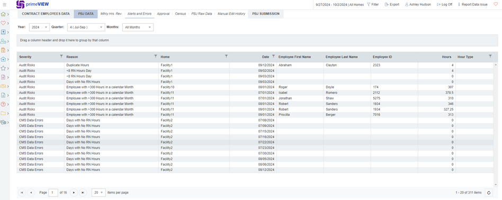502x200 pixels.
Task: Click the star sidebar icon
Action: pyautogui.click(x=3, y=68)
